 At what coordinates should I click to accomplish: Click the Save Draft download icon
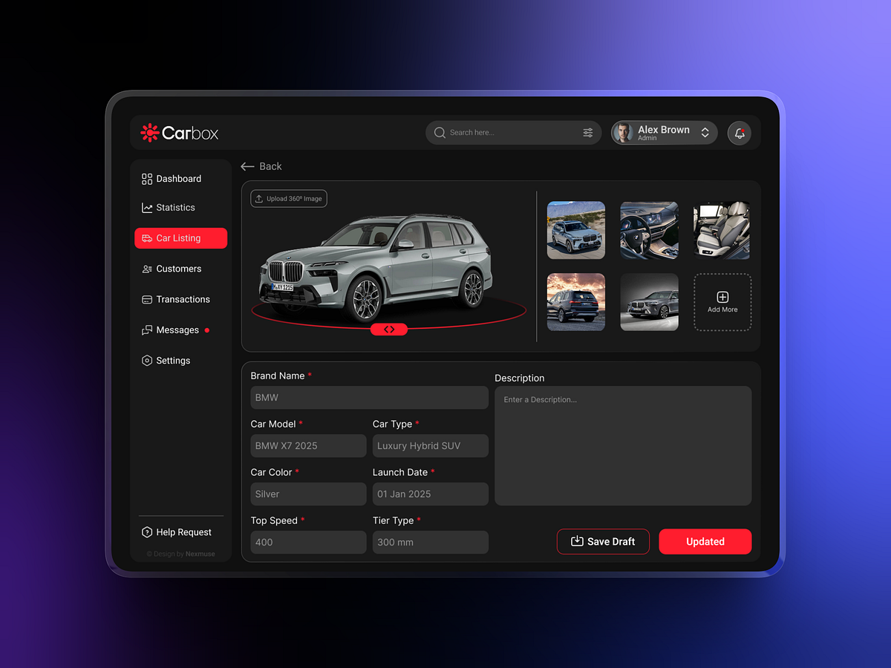coord(577,541)
